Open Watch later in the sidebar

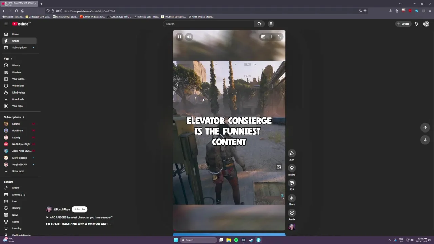point(19,86)
